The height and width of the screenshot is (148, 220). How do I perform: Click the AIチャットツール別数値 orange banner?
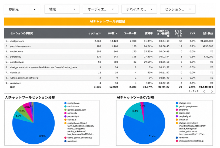109,22
